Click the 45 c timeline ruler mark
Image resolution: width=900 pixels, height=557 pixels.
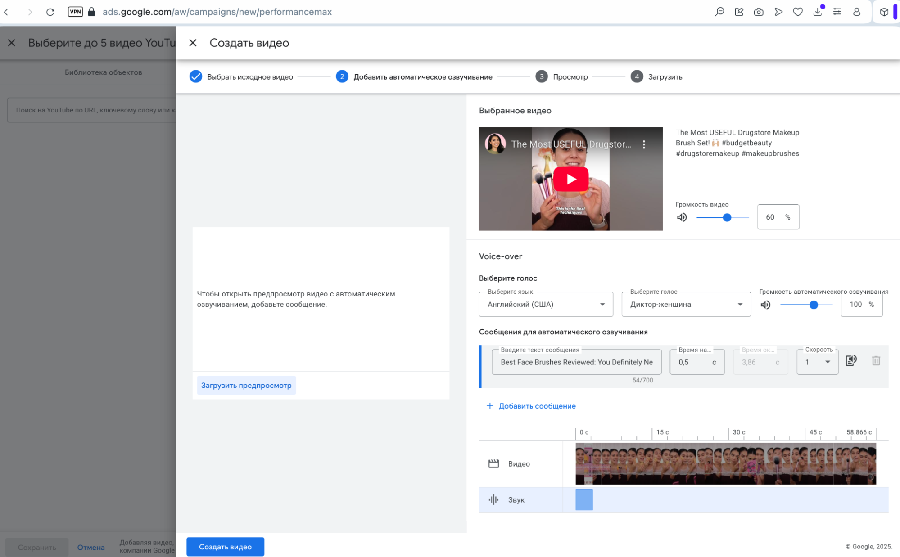click(815, 432)
